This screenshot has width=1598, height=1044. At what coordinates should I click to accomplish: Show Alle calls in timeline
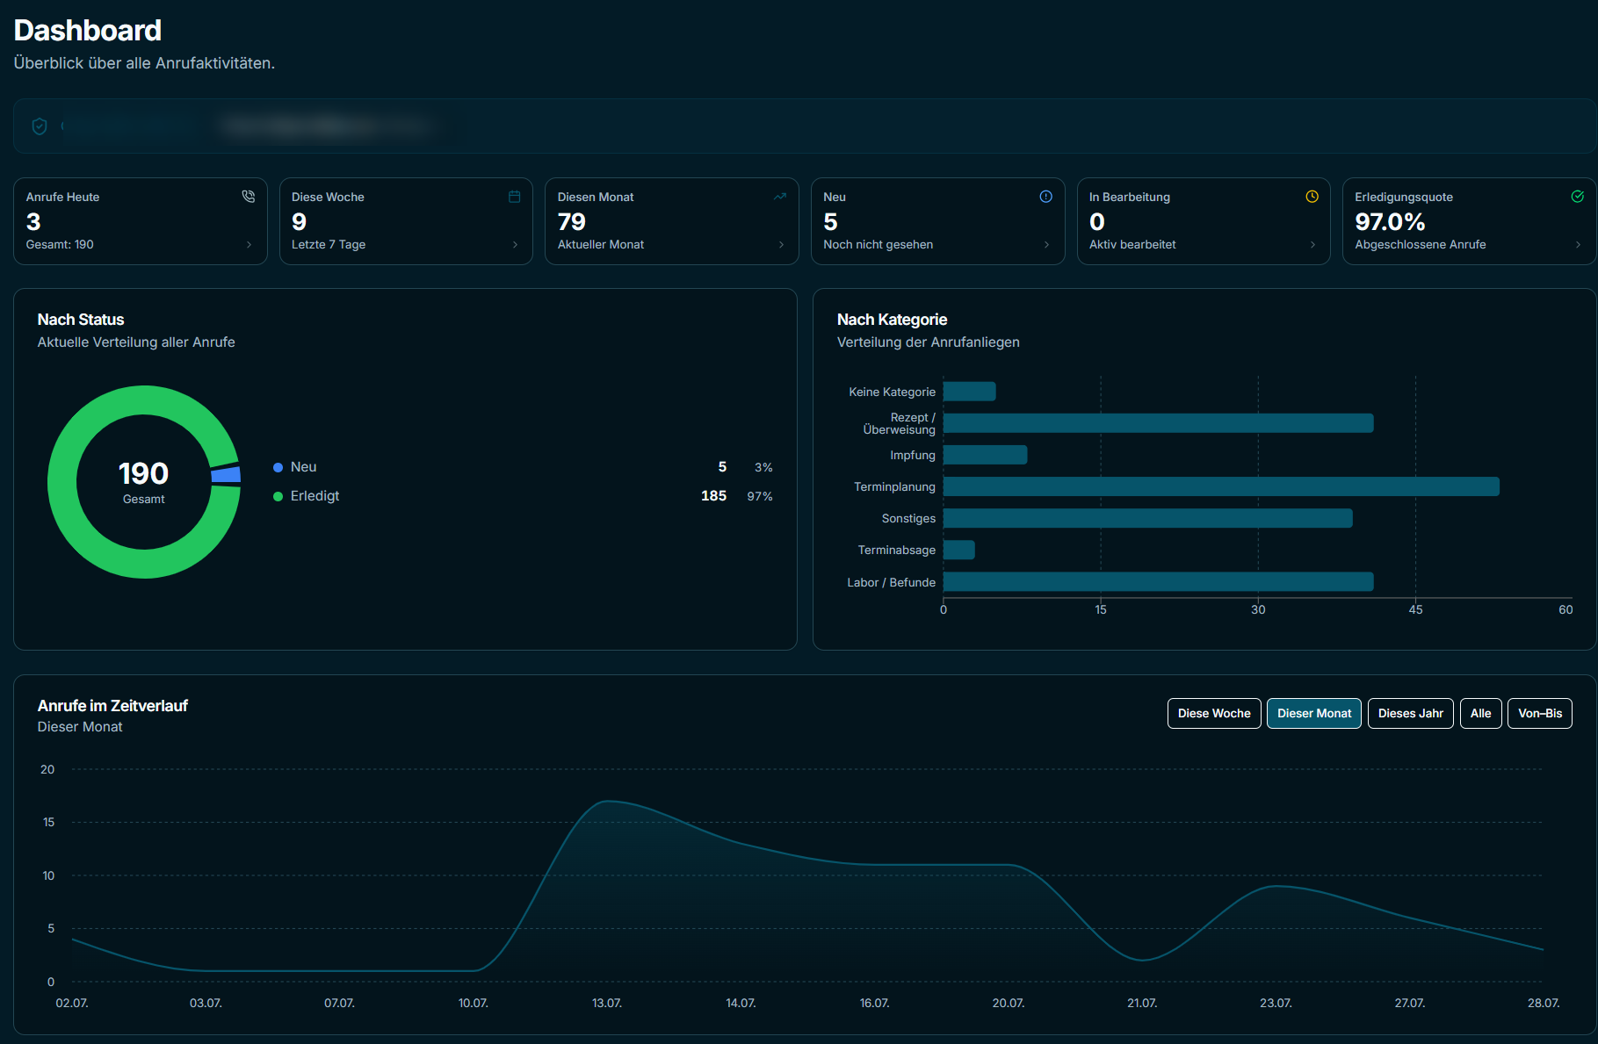click(x=1481, y=713)
